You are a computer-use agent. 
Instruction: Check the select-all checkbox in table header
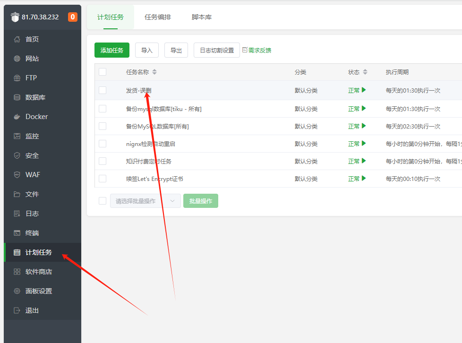click(103, 72)
